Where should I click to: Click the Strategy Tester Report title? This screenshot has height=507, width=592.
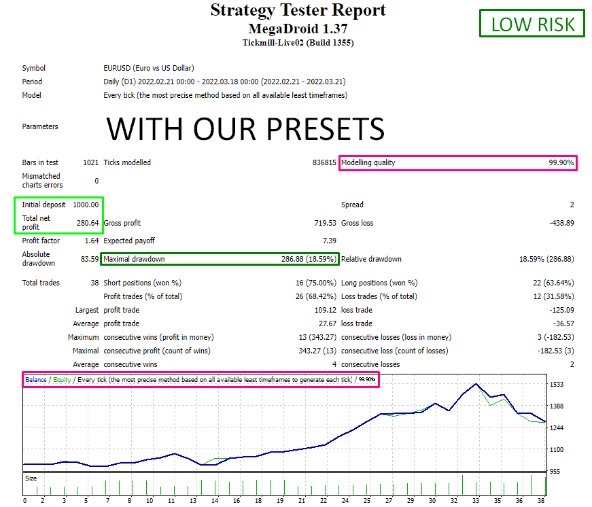click(x=298, y=10)
